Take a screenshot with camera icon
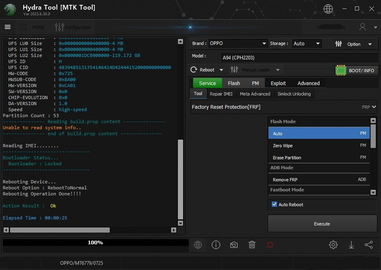The height and width of the screenshot is (270, 381). point(234,244)
